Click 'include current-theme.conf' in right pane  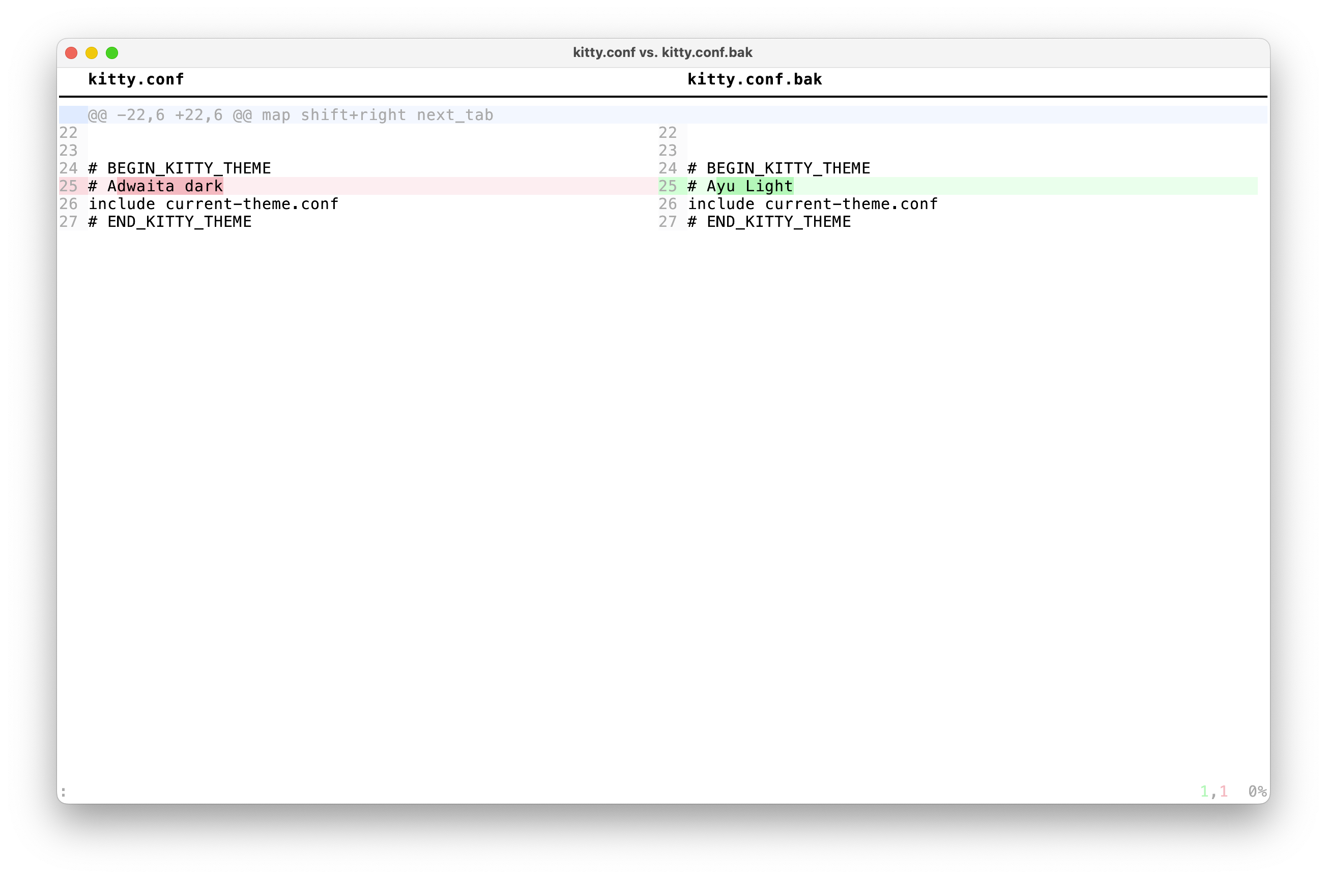(813, 204)
